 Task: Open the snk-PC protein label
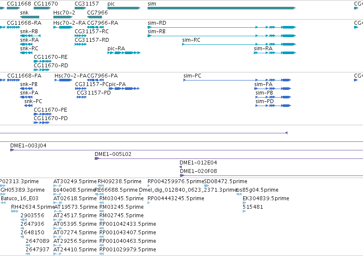click(x=33, y=101)
